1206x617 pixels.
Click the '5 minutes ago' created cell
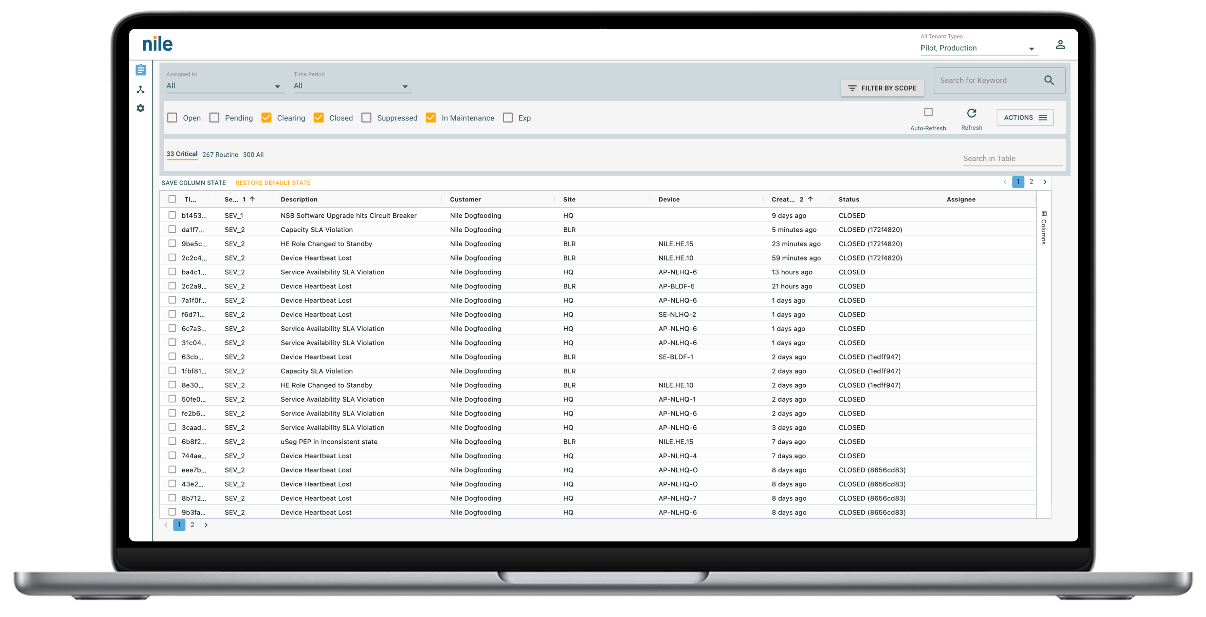pyautogui.click(x=794, y=230)
